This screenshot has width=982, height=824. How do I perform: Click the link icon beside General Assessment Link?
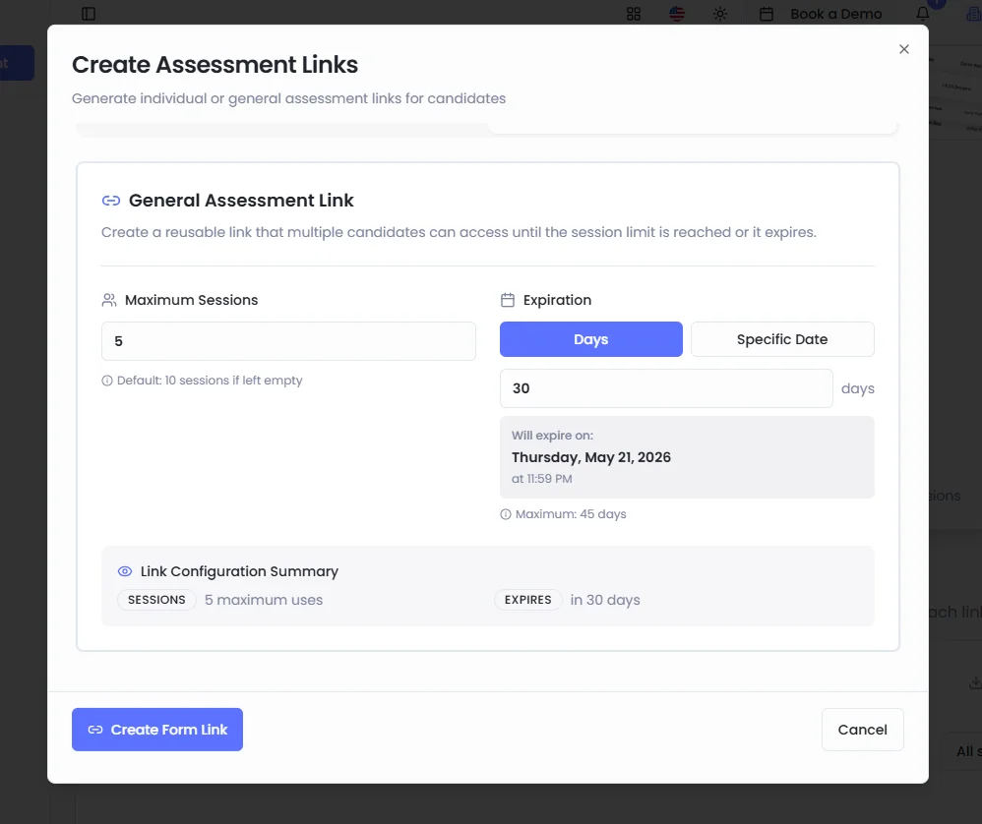click(111, 201)
